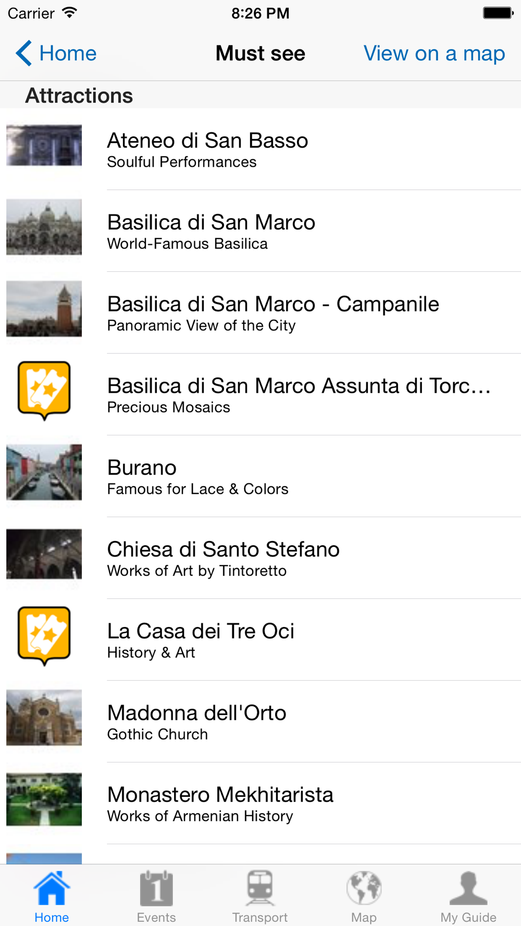Tap the back chevron arrow icon
The width and height of the screenshot is (521, 926).
point(24,53)
